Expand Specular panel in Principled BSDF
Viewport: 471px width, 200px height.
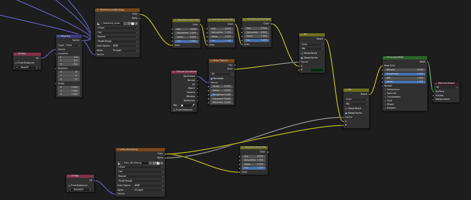pos(385,93)
